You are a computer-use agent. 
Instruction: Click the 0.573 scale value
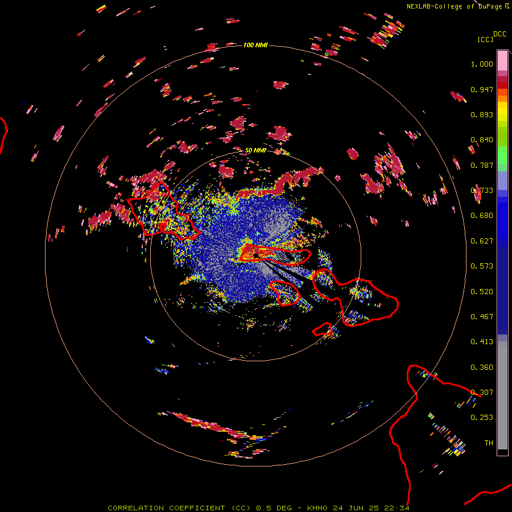click(482, 266)
